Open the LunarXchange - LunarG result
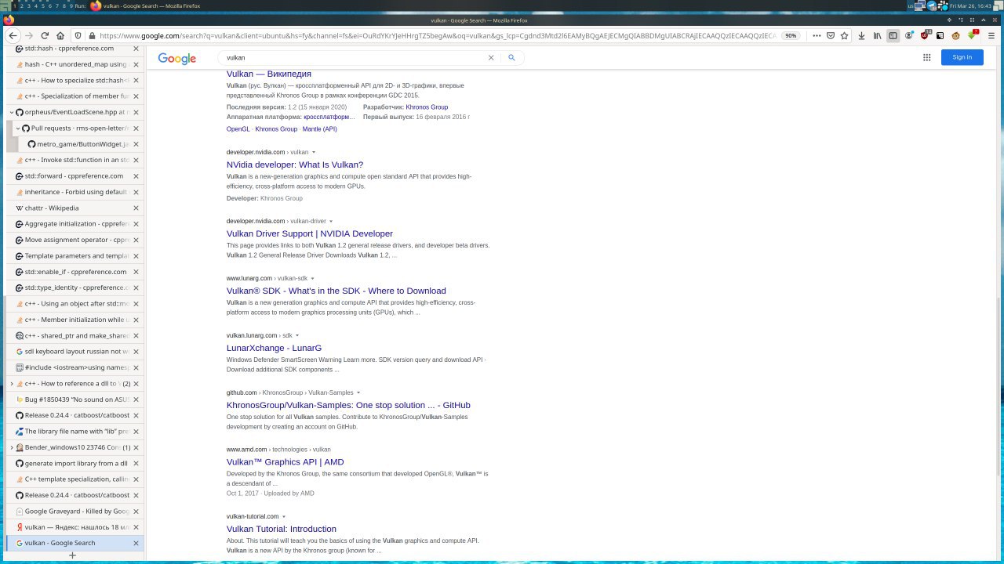 coord(274,348)
